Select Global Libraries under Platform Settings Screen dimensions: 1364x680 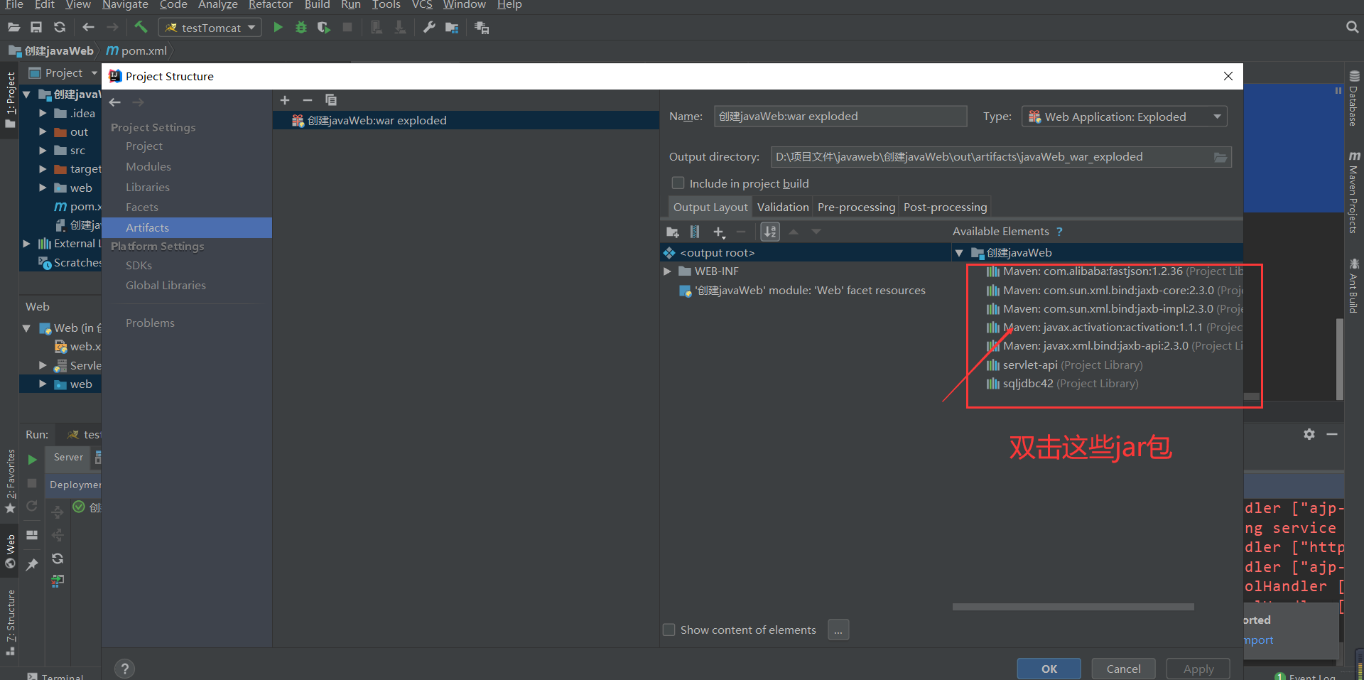(166, 285)
